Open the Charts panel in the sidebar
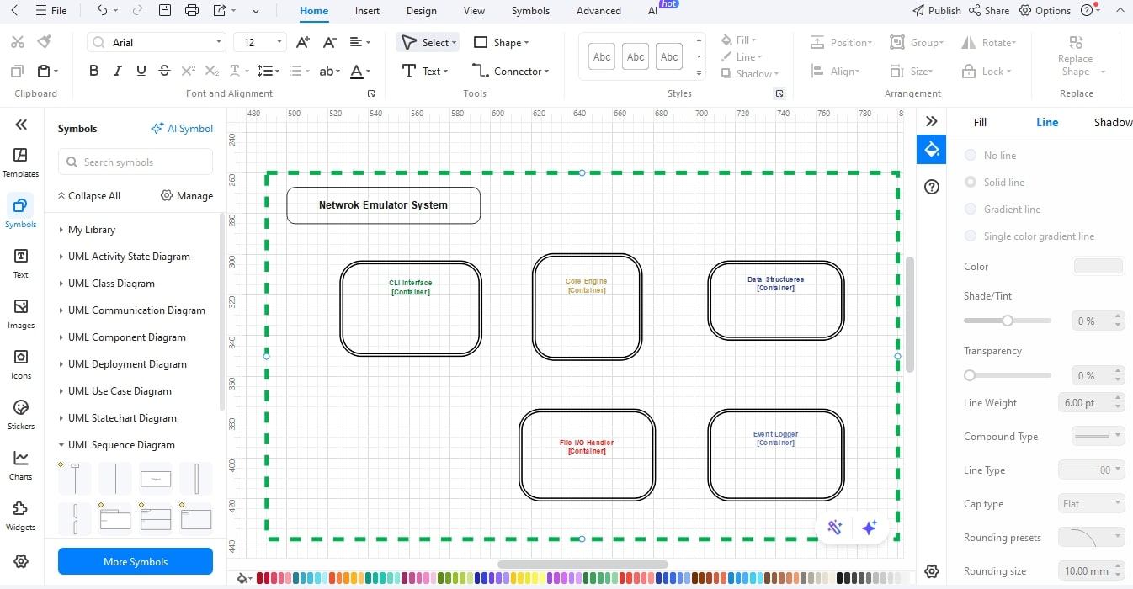 (20, 463)
